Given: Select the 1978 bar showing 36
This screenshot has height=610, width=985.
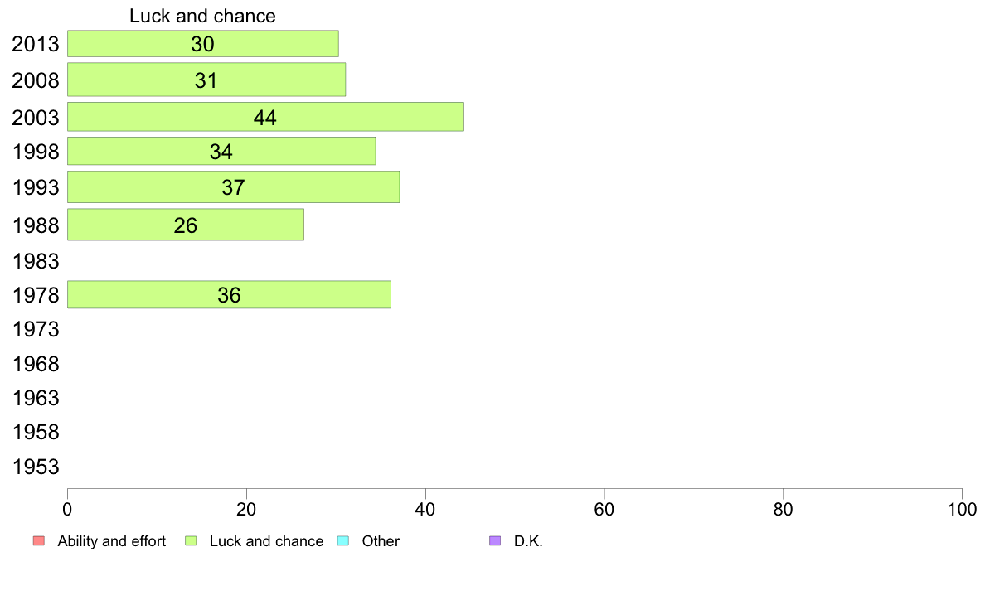Looking at the screenshot, I should [230, 294].
